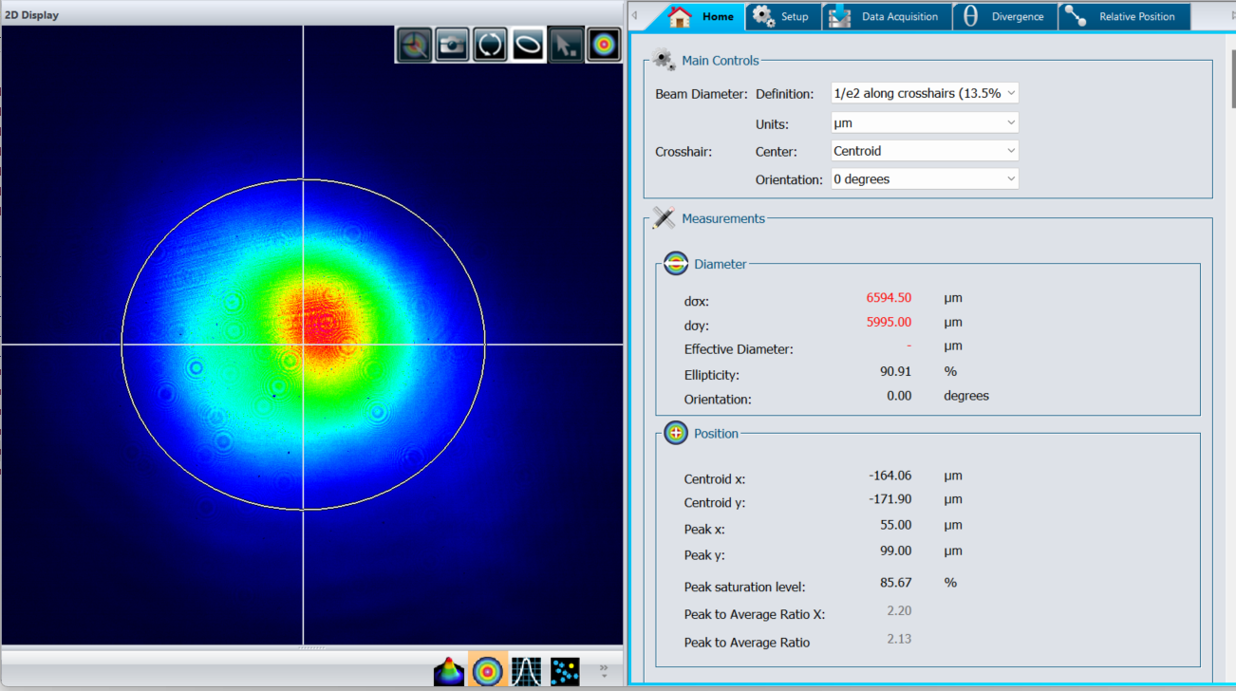Open the Units dropdown showing µm
Screen dimensions: 1236x691
point(925,122)
